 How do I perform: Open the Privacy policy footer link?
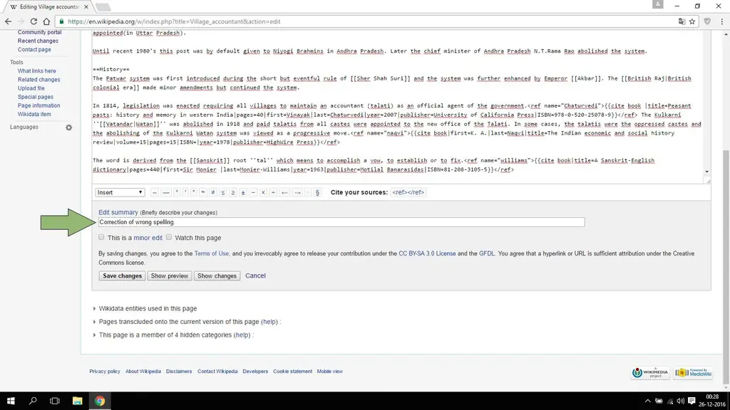click(x=105, y=372)
